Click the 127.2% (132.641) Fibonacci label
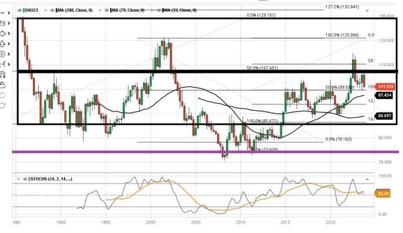The height and width of the screenshot is (233, 403). (x=342, y=6)
